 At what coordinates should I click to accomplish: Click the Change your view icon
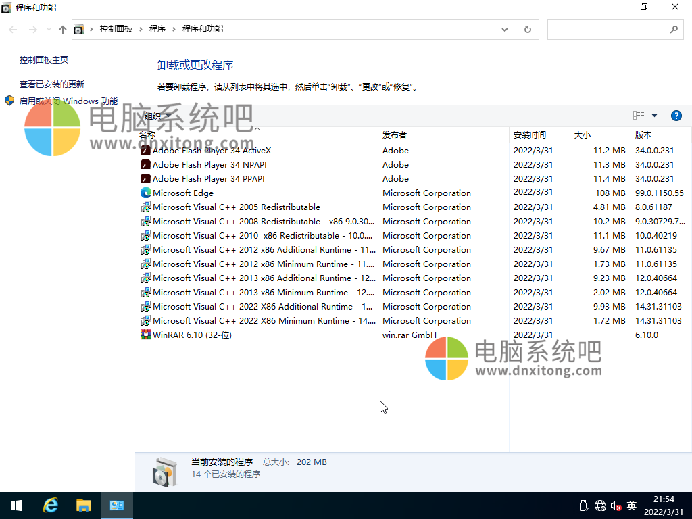(x=638, y=115)
